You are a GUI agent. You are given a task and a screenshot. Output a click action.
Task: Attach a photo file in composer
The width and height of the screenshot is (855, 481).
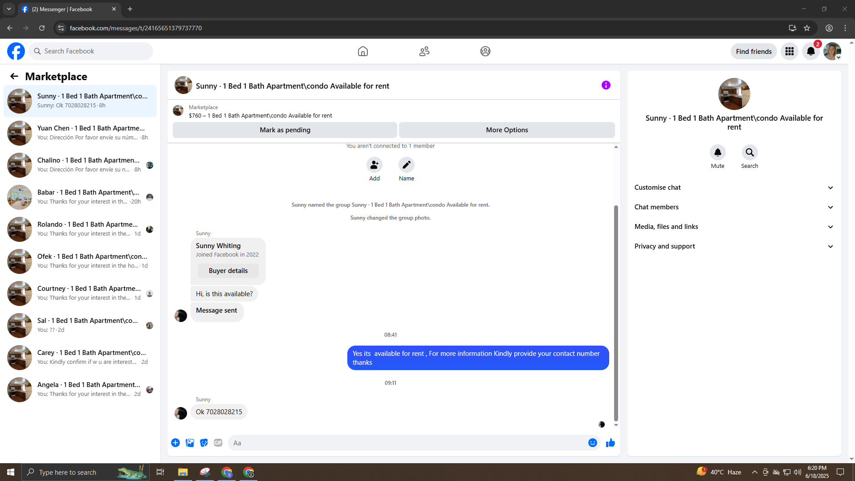tap(190, 443)
